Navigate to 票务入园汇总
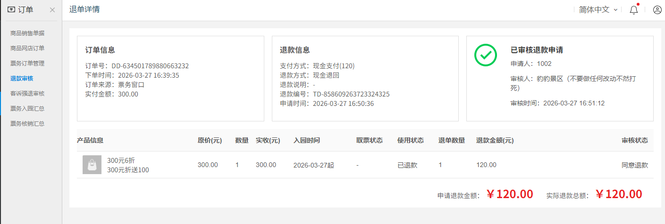Image resolution: width=665 pixels, height=224 pixels. [x=27, y=108]
